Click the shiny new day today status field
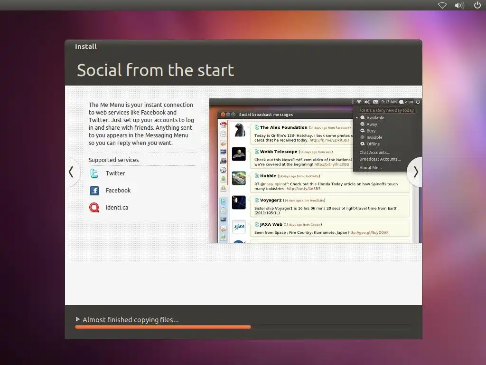 [x=387, y=110]
